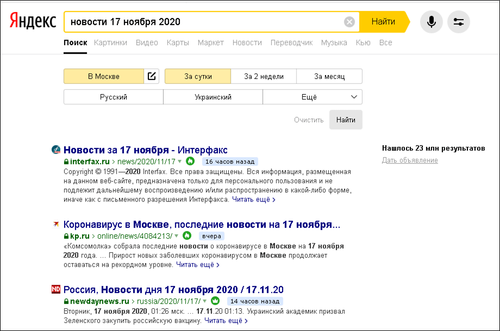The width and height of the screenshot is (500, 331).
Task: Select the За месяц filter
Action: click(x=329, y=76)
